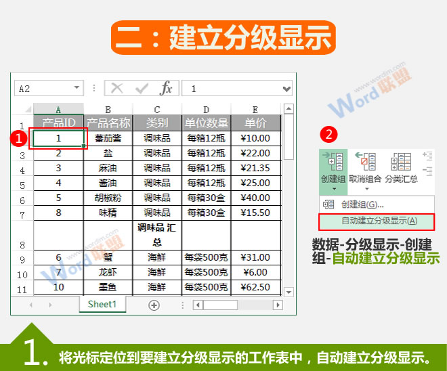This screenshot has height=371, width=447.
Task: Click the 取消组合 (Ungroup) ribbon icon
Action: pos(366,163)
